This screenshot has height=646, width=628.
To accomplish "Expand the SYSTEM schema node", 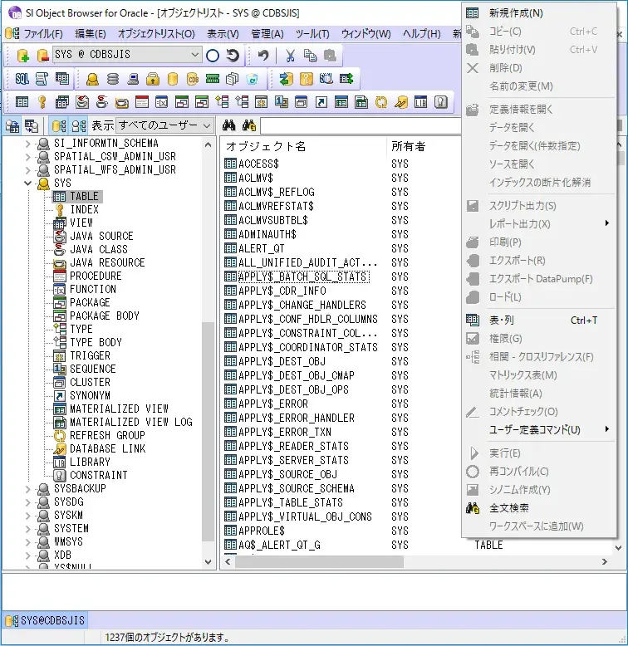I will 28,528.
